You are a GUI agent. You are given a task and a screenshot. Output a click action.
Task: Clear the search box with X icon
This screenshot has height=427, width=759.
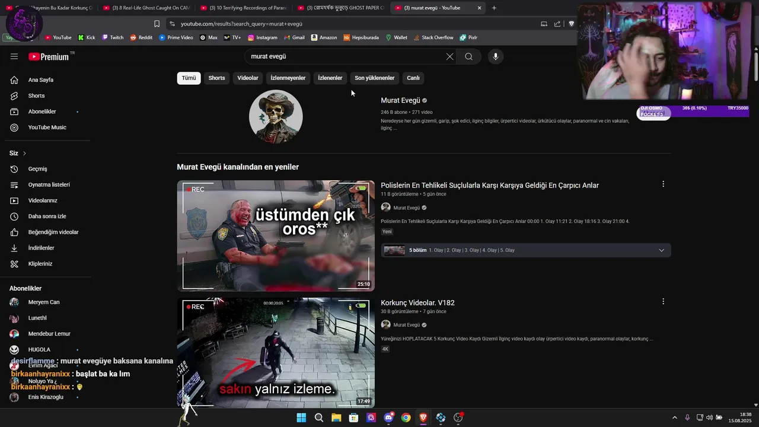(x=449, y=56)
